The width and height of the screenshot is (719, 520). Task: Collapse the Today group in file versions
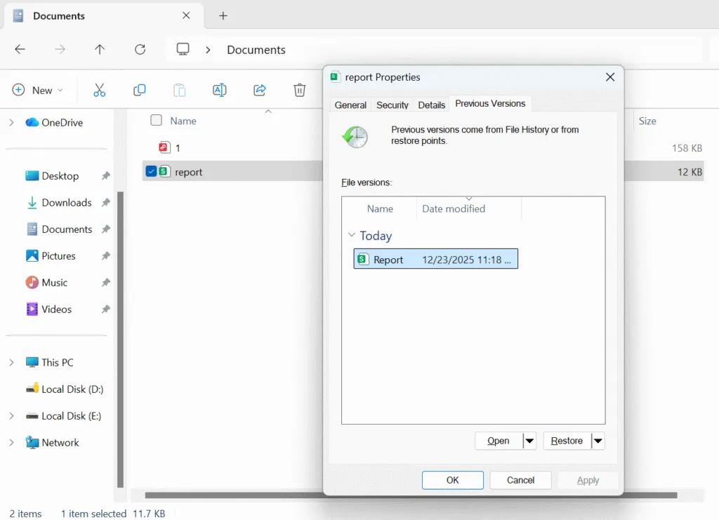[x=352, y=236]
